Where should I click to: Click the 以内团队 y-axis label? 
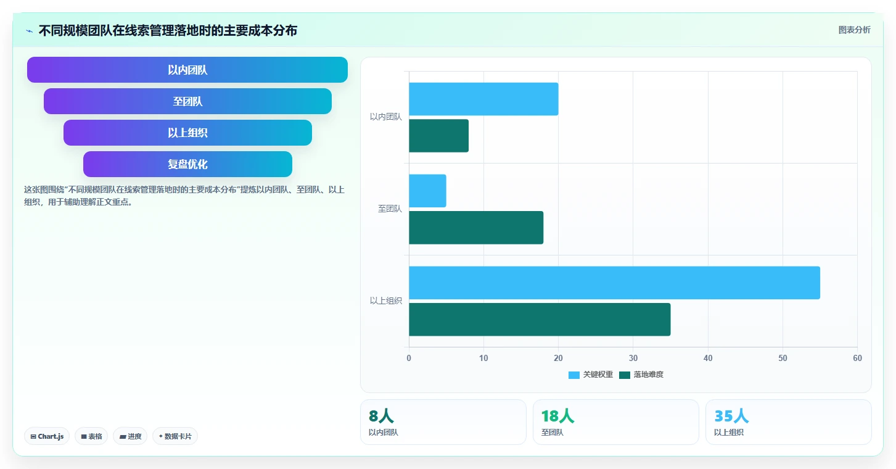pyautogui.click(x=386, y=117)
